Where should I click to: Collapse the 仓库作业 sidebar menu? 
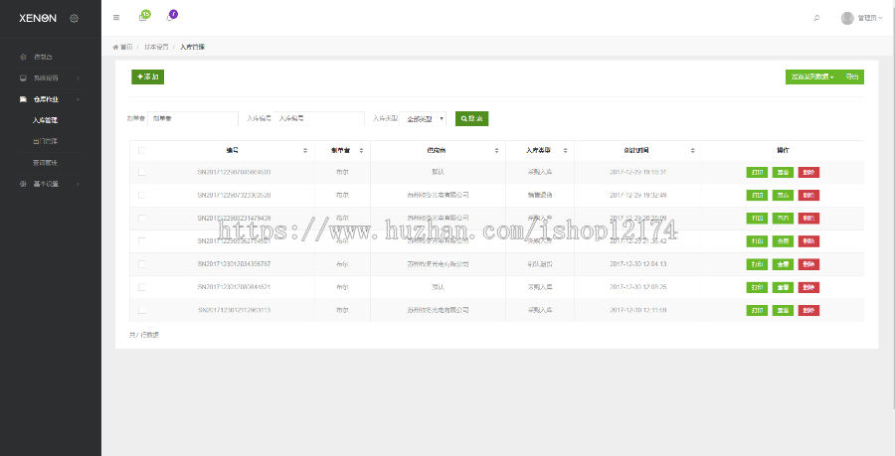click(51, 99)
